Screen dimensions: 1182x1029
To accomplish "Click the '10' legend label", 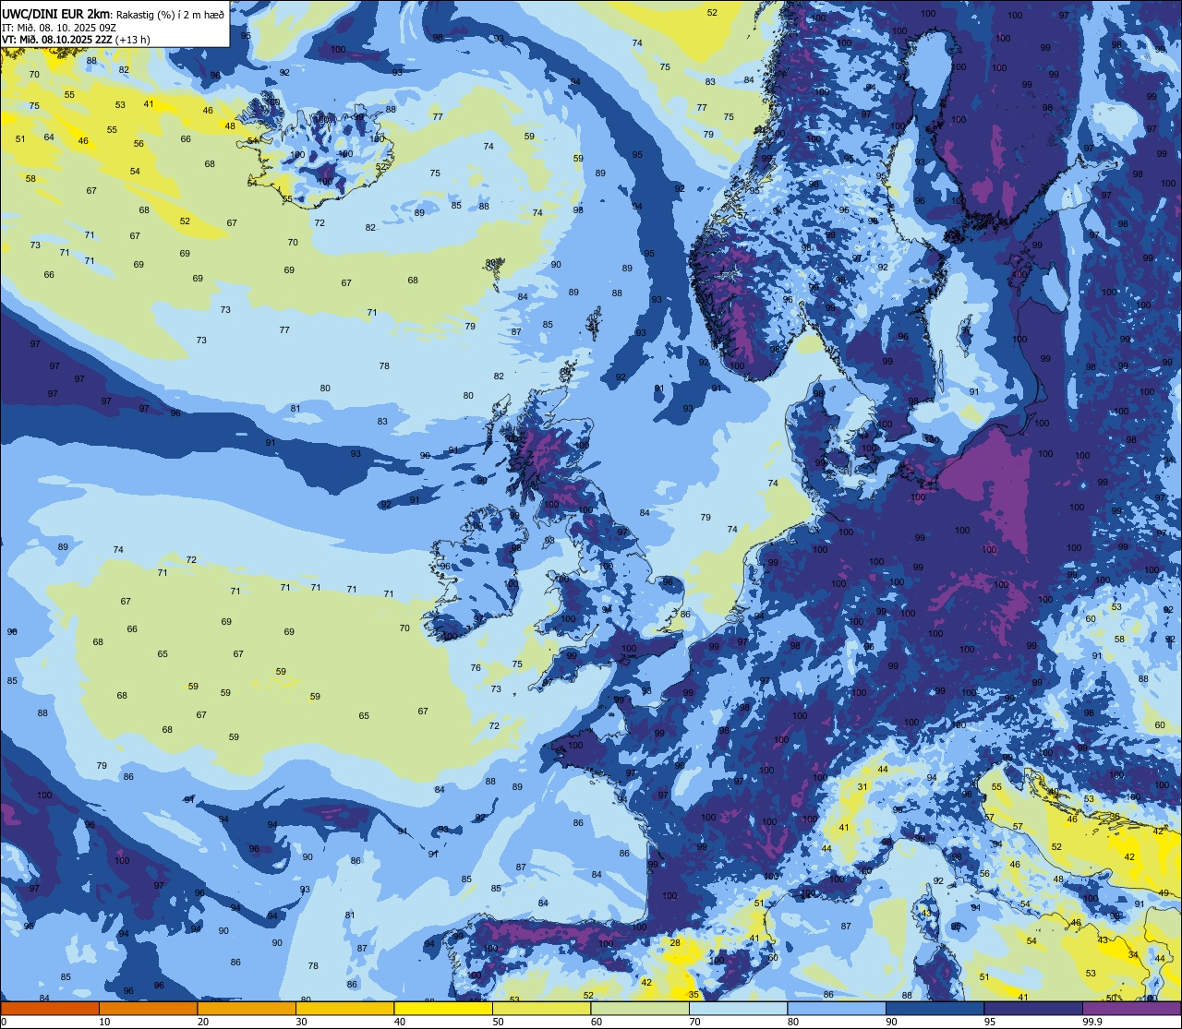I will click(104, 1022).
